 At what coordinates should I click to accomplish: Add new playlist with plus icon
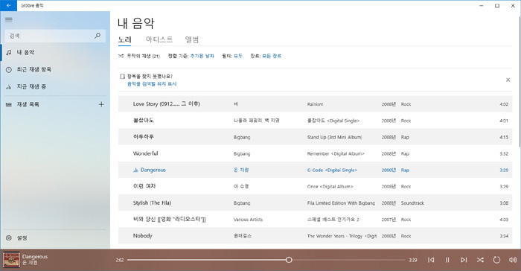click(x=101, y=104)
